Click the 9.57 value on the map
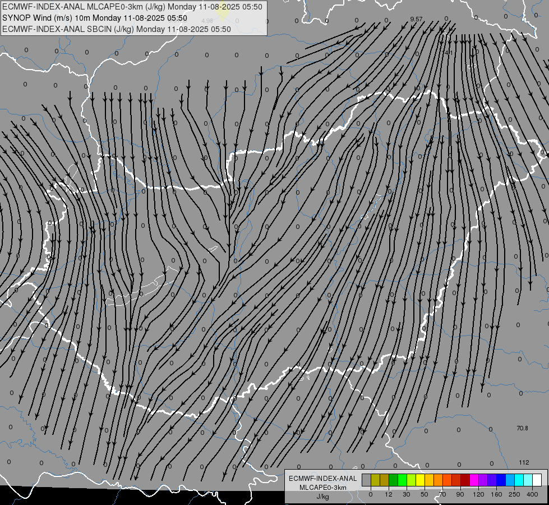Screen dimensions: 549x505 click(416, 19)
